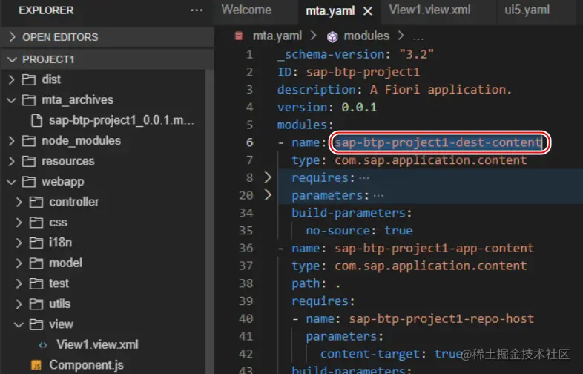Open the ui5.yaml tab

point(527,10)
